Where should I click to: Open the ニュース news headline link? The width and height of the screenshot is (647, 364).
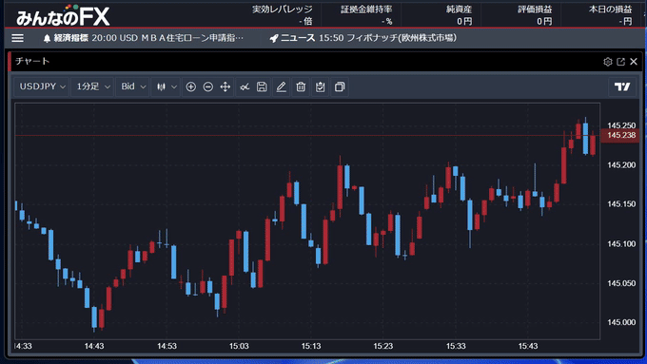tap(363, 38)
